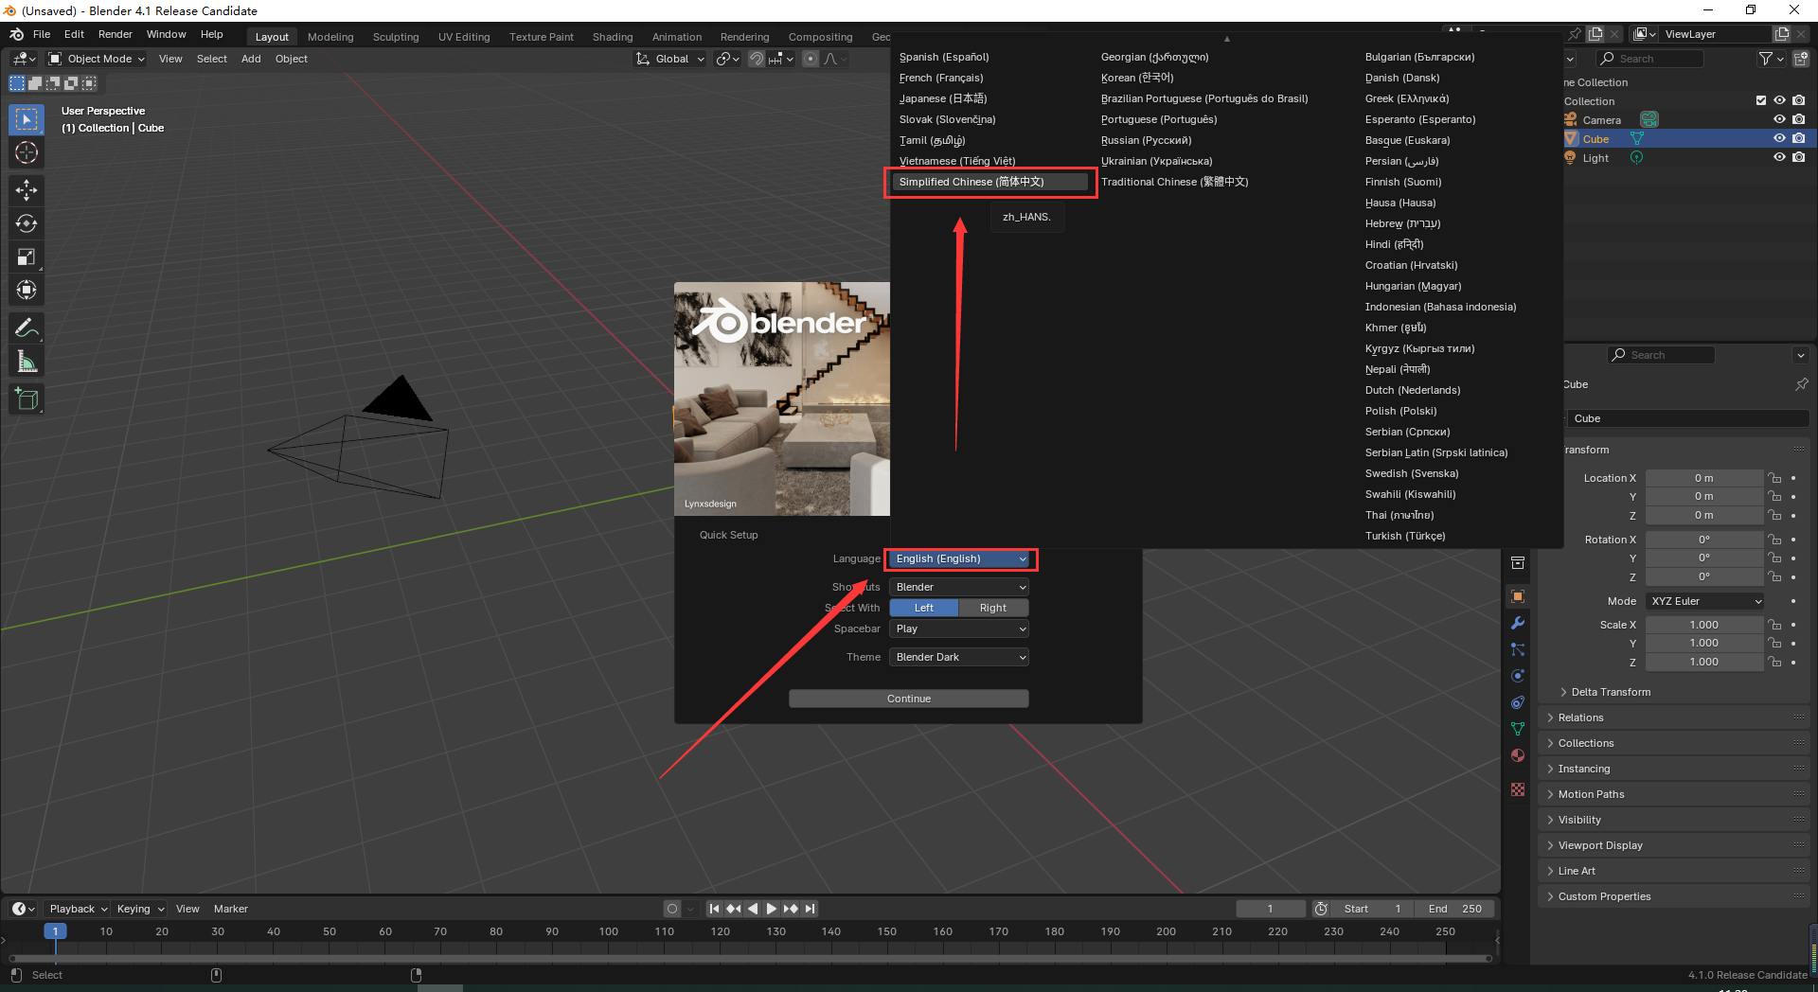The image size is (1818, 992).
Task: Open the Shortcuts dropdown
Action: (958, 587)
